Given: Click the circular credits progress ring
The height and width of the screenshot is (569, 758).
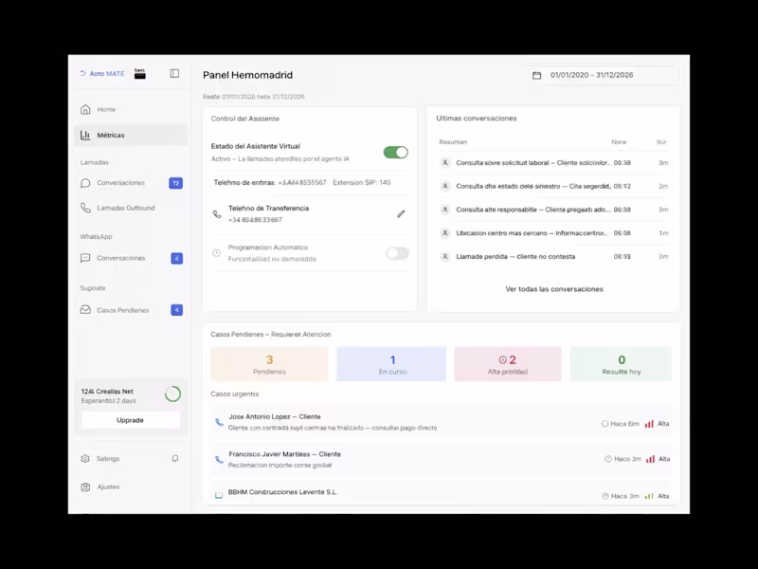Looking at the screenshot, I should (172, 395).
